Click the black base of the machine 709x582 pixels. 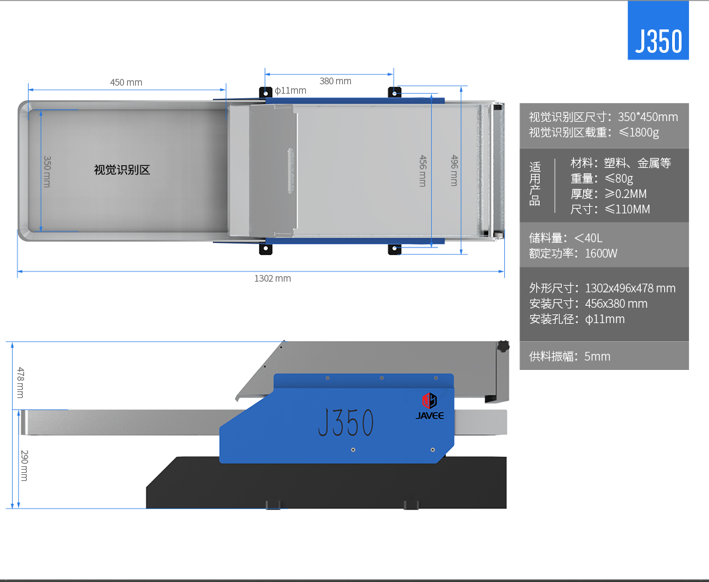326,485
